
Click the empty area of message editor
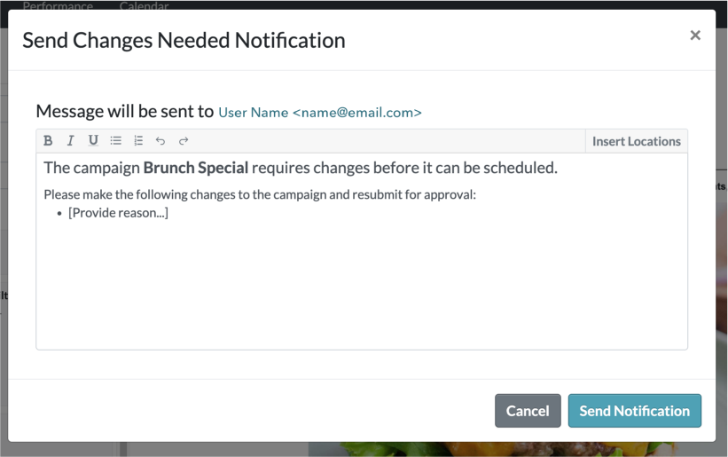coord(362,284)
